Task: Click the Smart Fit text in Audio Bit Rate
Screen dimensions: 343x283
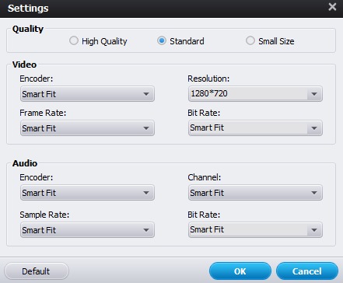Action: [207, 229]
